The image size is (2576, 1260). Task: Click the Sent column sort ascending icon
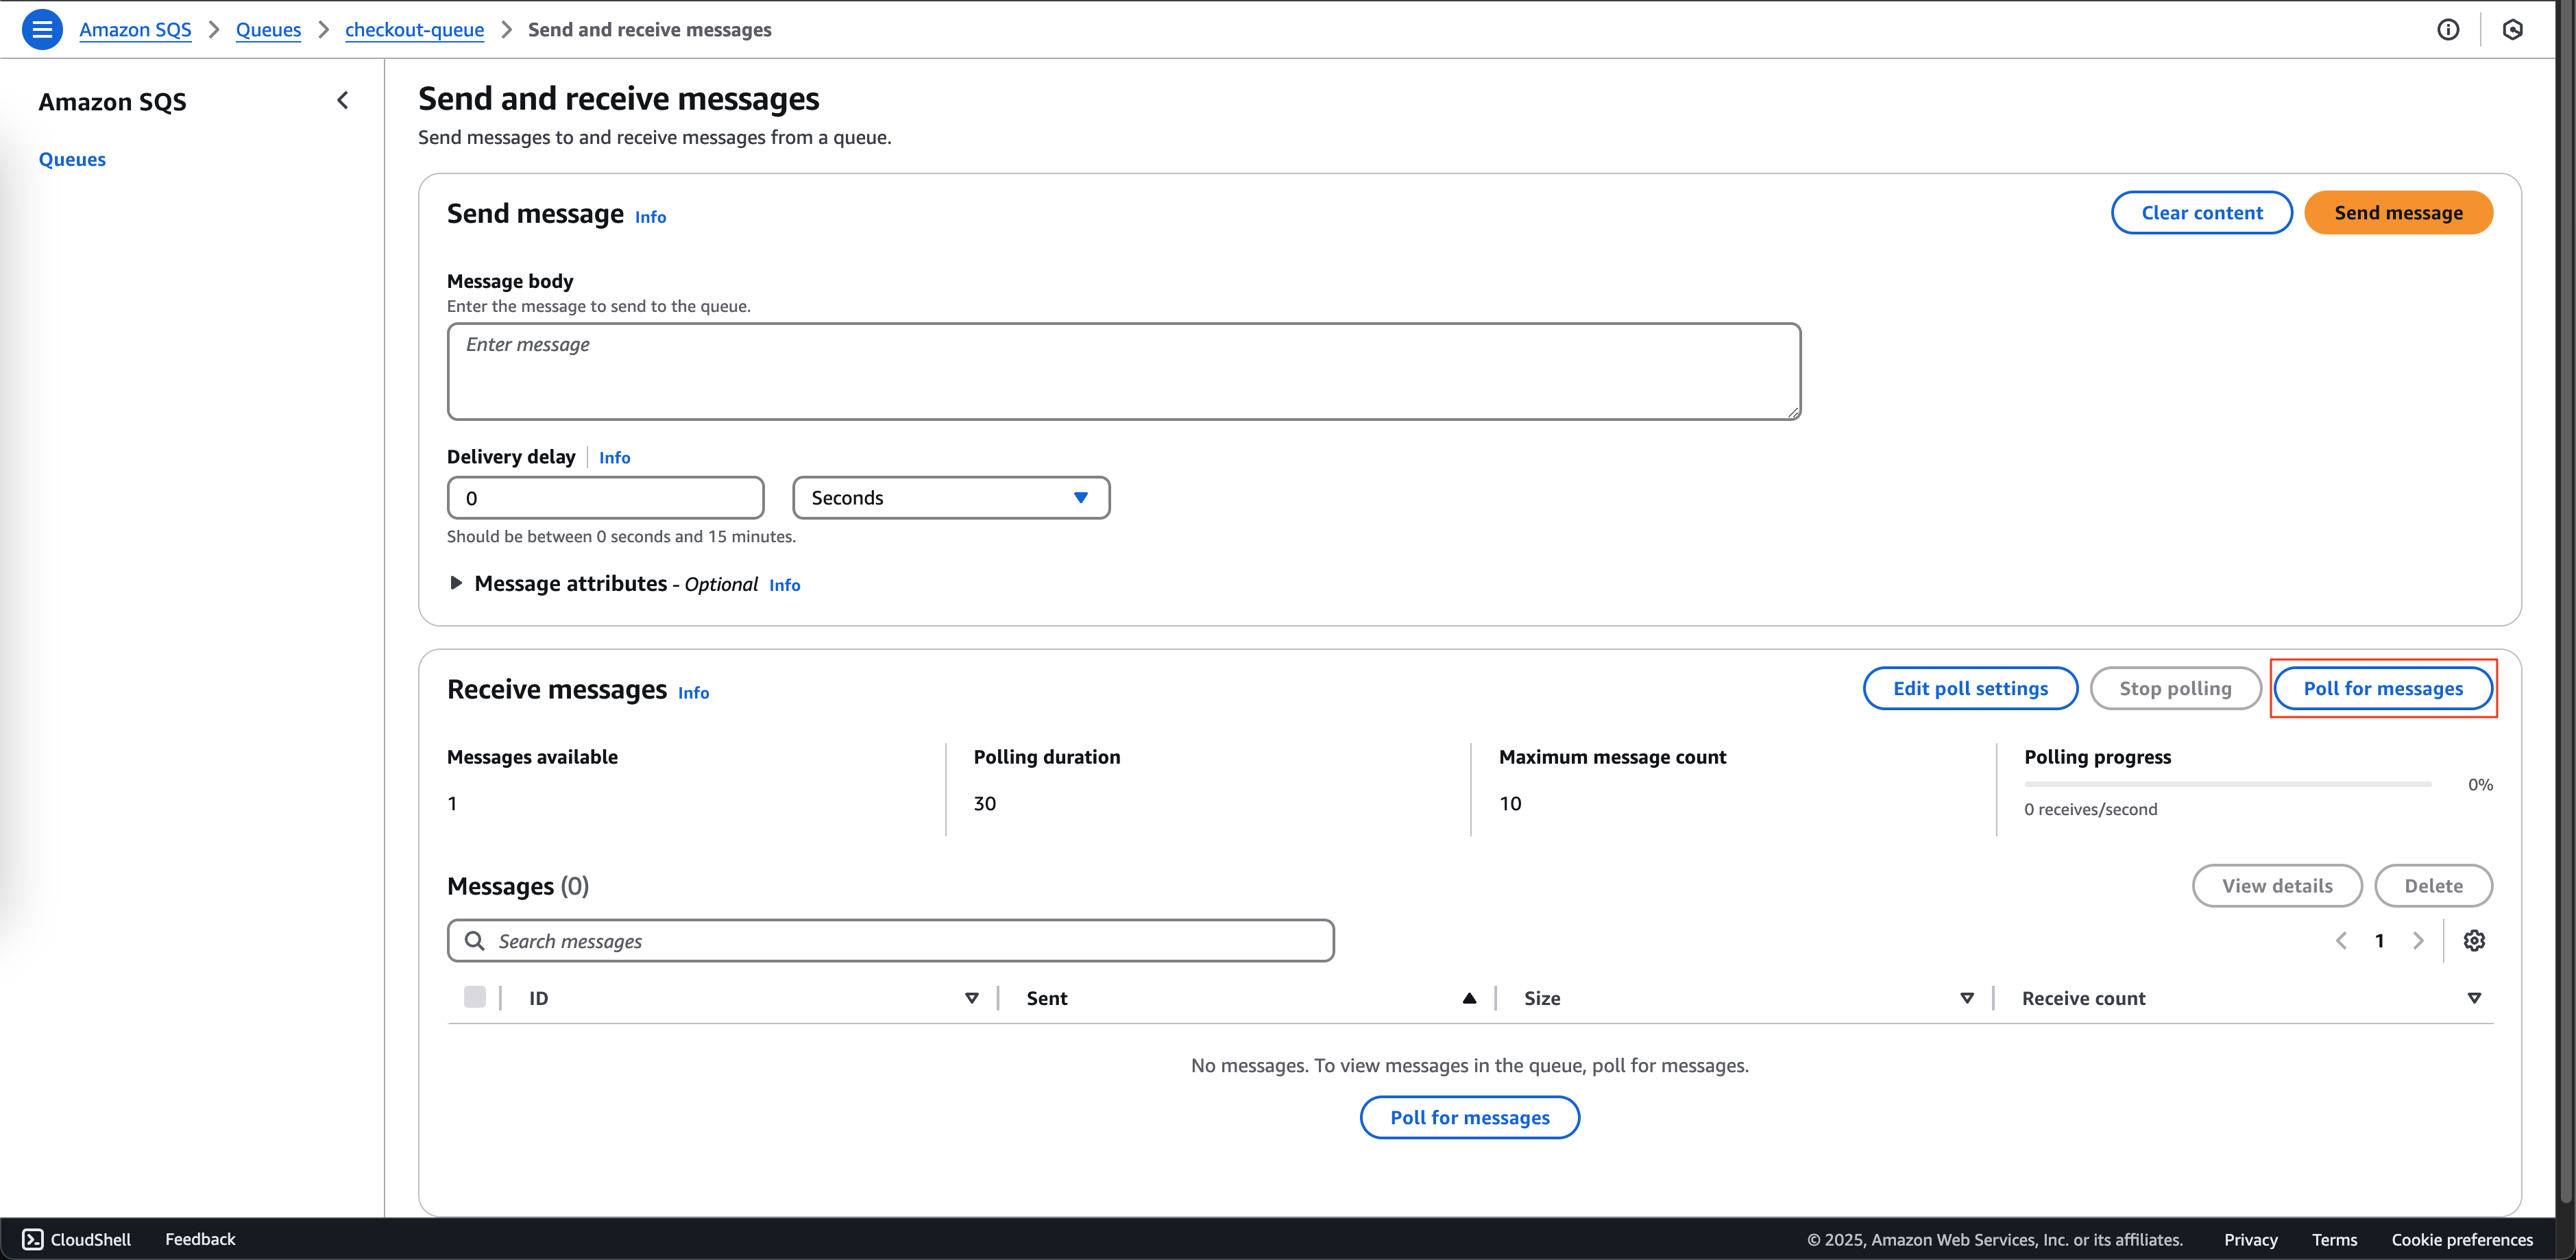click(1467, 997)
